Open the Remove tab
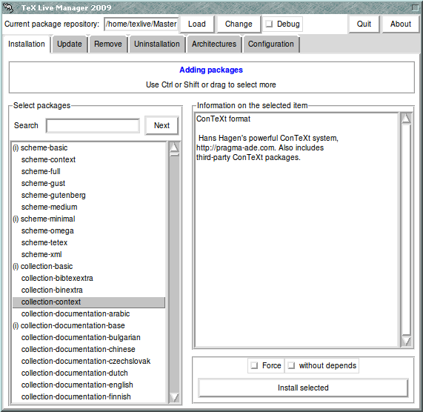Image resolution: width=423 pixels, height=412 pixels. coord(108,44)
